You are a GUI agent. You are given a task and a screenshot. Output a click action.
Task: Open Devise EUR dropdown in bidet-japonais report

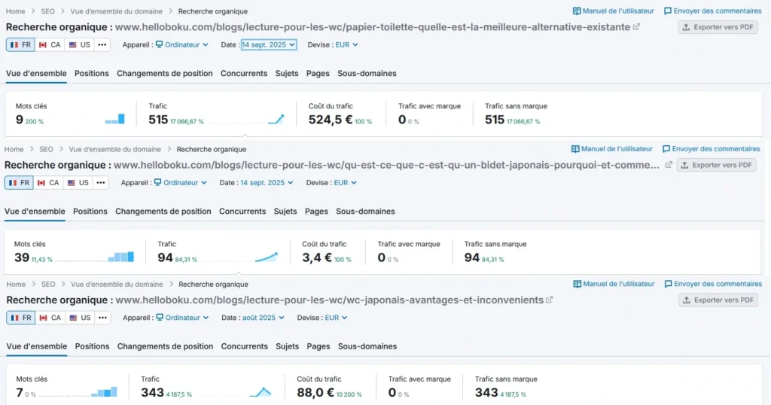pos(345,183)
